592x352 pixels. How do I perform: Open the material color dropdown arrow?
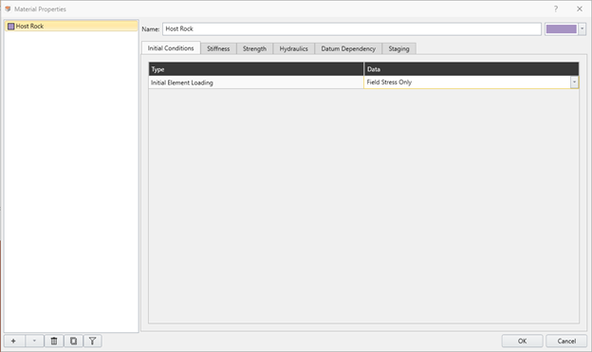(583, 29)
